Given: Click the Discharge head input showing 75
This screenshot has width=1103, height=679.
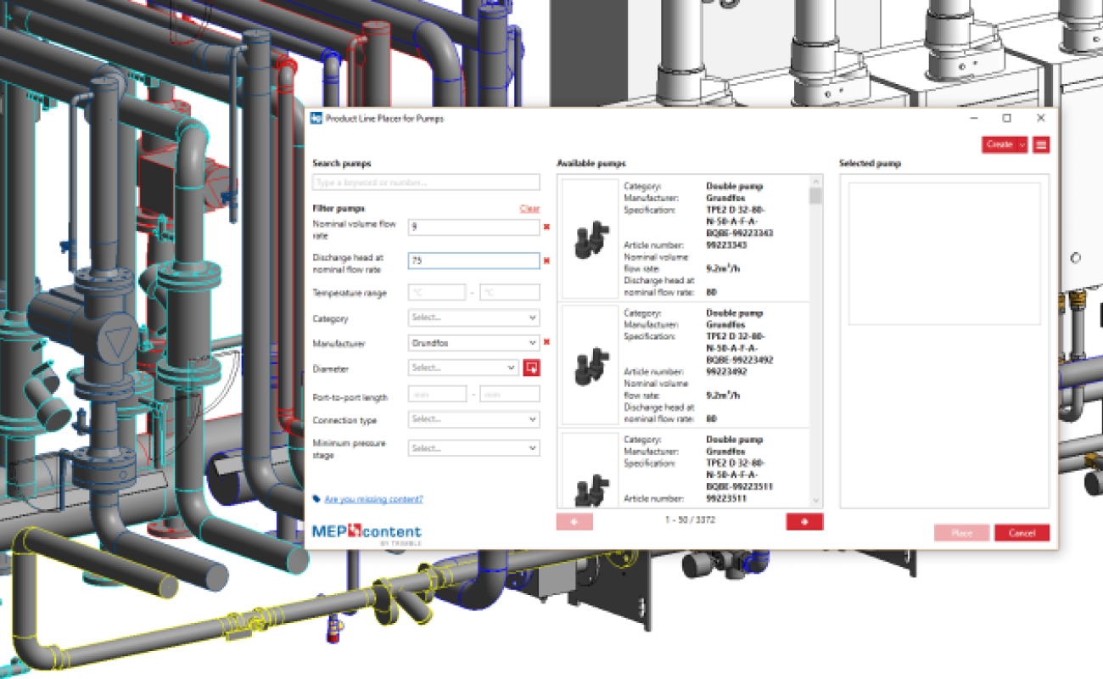Looking at the screenshot, I should click(x=474, y=261).
